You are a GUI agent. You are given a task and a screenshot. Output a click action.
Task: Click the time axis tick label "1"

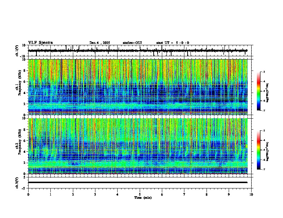point(50,194)
